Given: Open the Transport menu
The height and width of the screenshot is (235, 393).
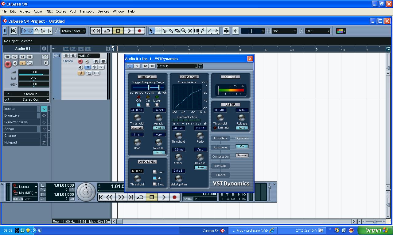Looking at the screenshot, I should (x=87, y=11).
